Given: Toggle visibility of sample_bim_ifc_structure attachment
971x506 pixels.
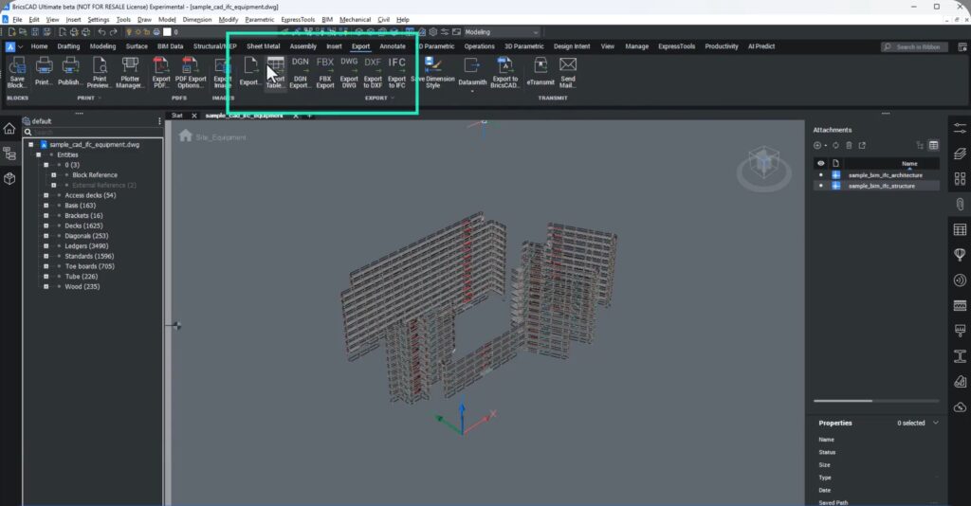Looking at the screenshot, I should (x=821, y=186).
